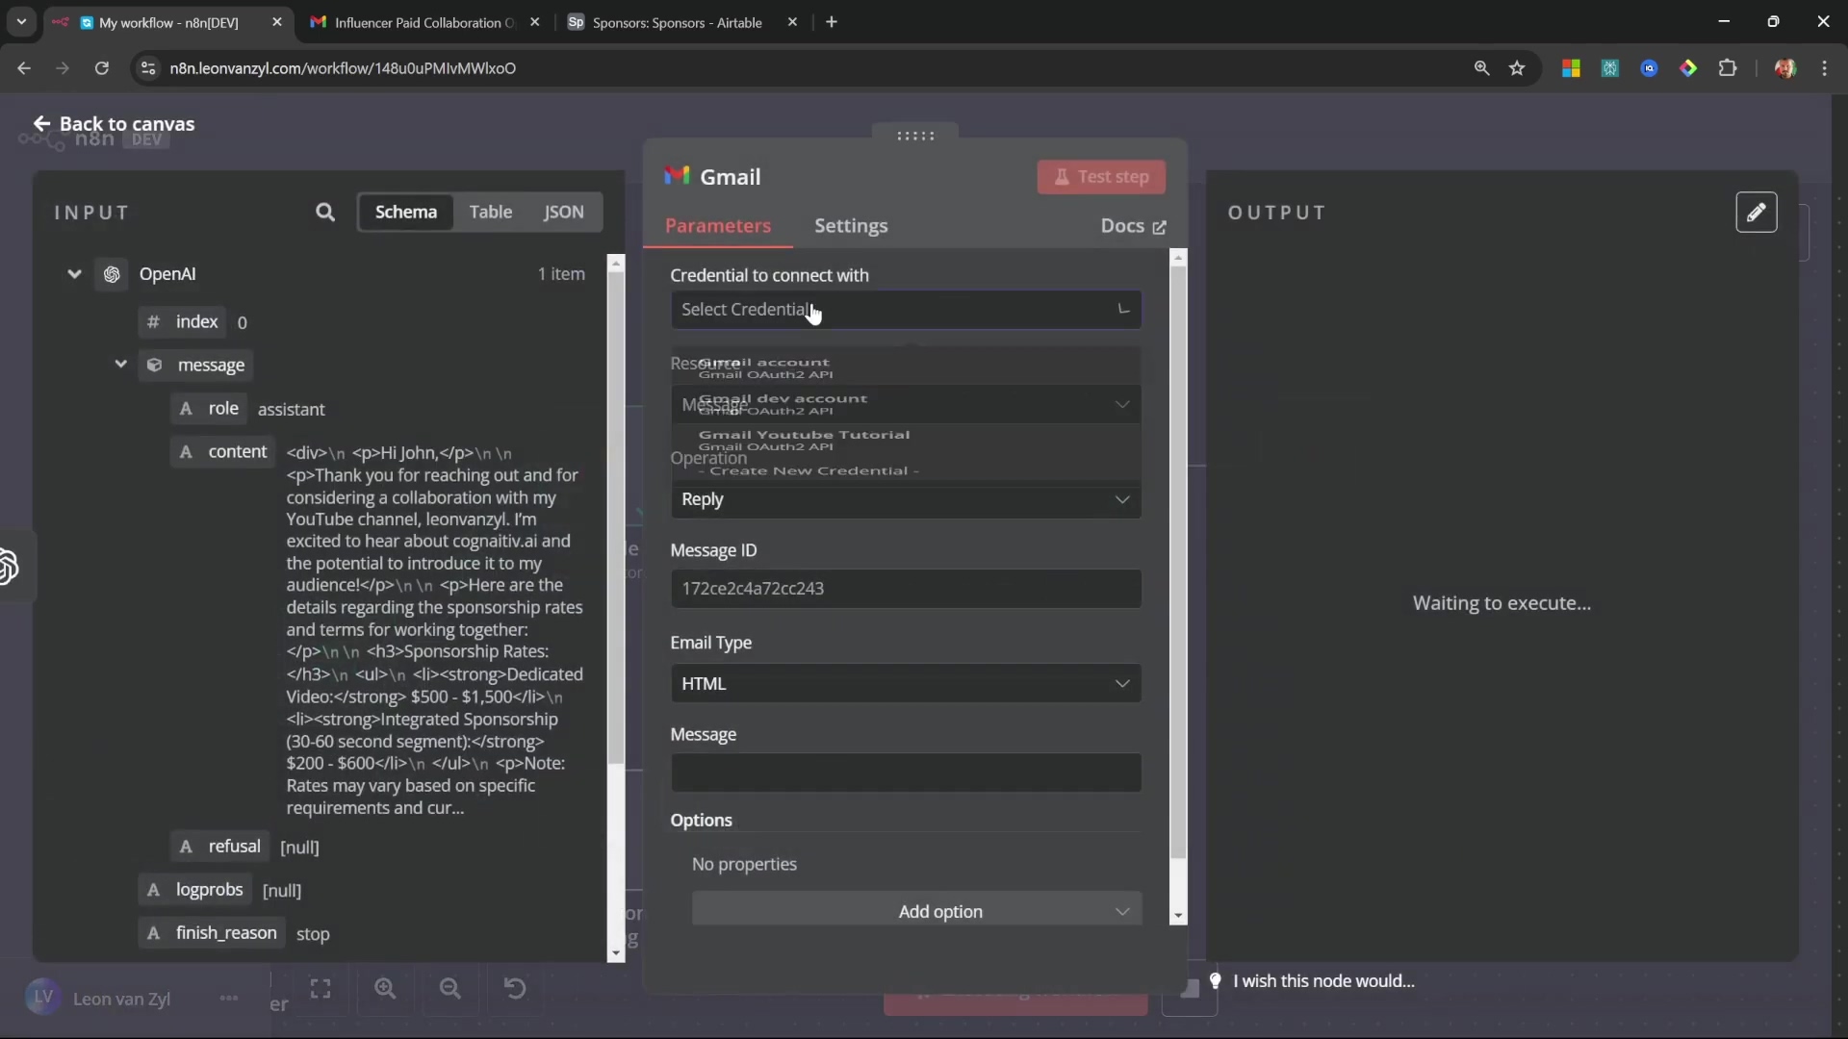The image size is (1848, 1039).
Task: Switch the input view to Table
Action: point(490,212)
